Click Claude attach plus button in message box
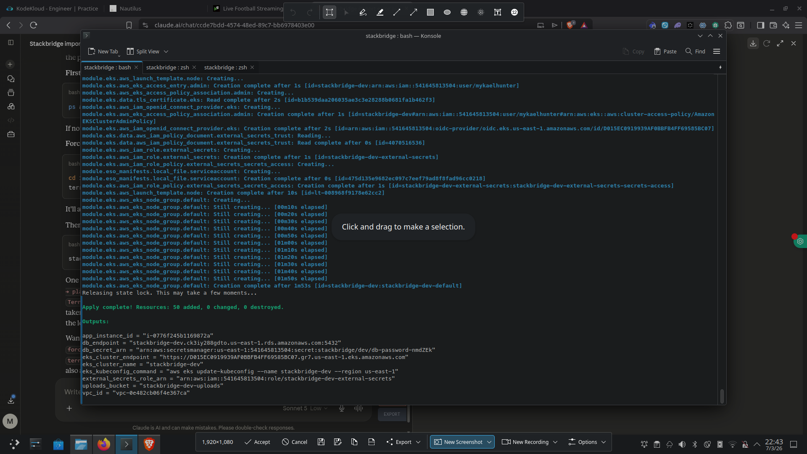This screenshot has width=807, height=454. (x=69, y=408)
